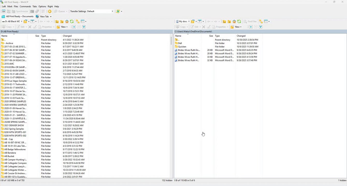The width and height of the screenshot is (347, 186).
Task: Expand the New dropdown arrow in left panel
Action: pyautogui.click(x=67, y=27)
